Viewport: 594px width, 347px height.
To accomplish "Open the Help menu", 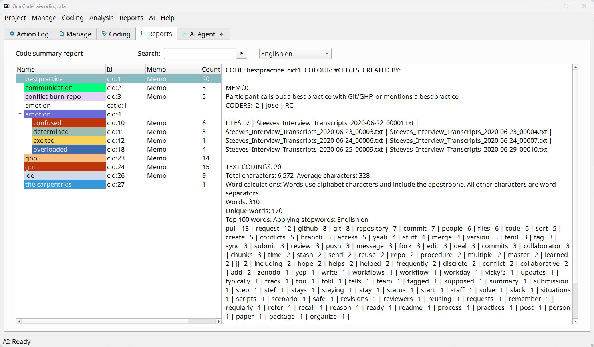I will pos(167,18).
